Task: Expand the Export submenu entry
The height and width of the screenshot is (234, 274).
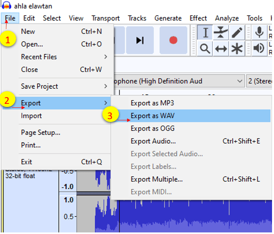Action: [x=57, y=103]
